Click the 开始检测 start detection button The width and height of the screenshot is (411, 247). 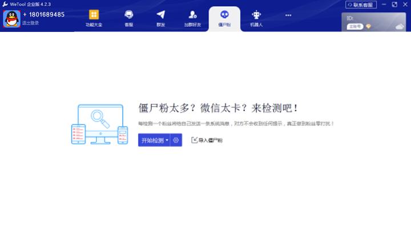point(153,140)
